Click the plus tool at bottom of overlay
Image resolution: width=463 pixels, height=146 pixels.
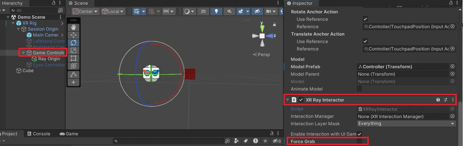click(73, 82)
